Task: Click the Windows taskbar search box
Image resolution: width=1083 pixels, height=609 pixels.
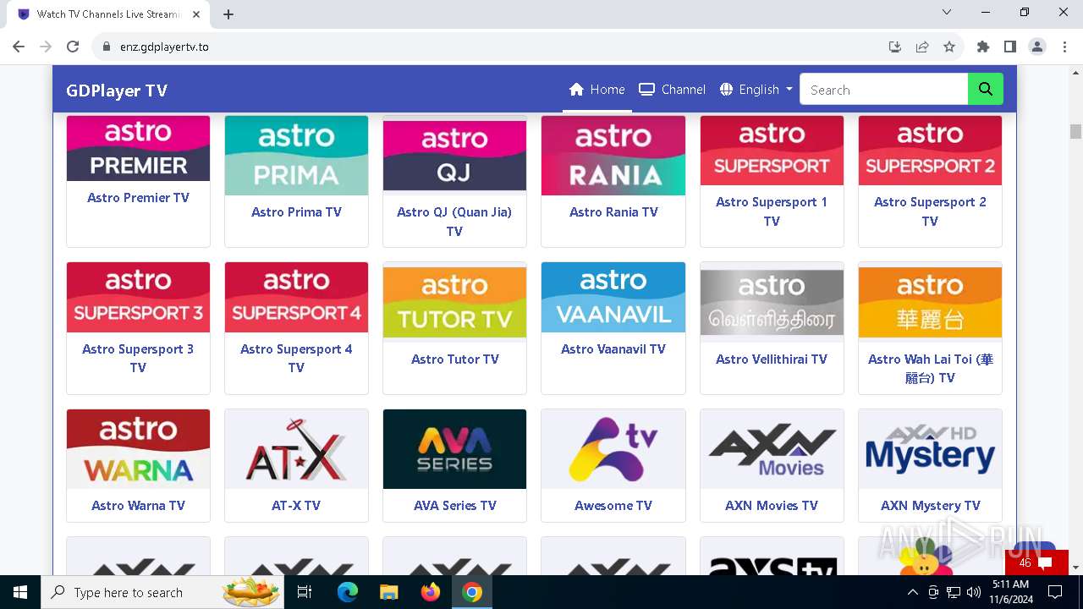Action: click(x=163, y=592)
